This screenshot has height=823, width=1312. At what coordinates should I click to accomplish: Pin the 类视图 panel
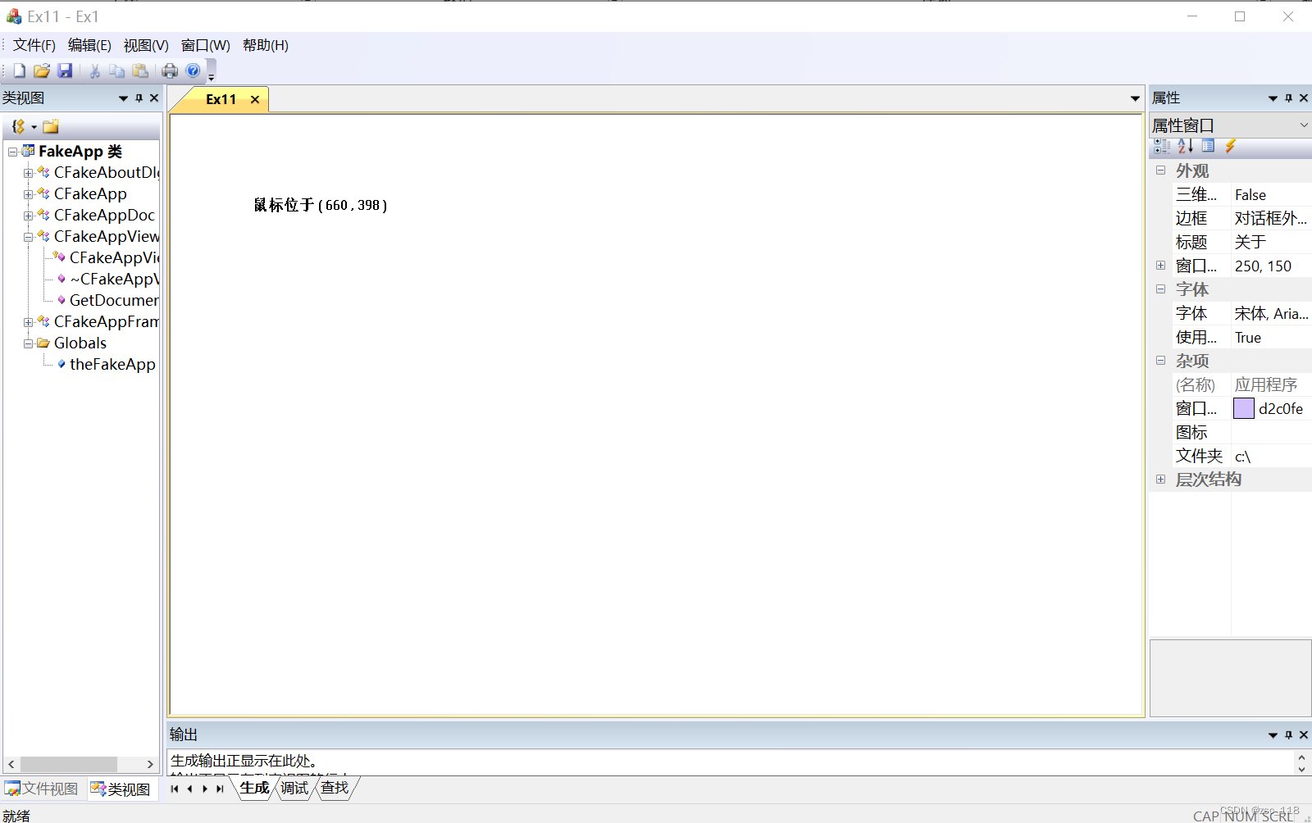139,98
